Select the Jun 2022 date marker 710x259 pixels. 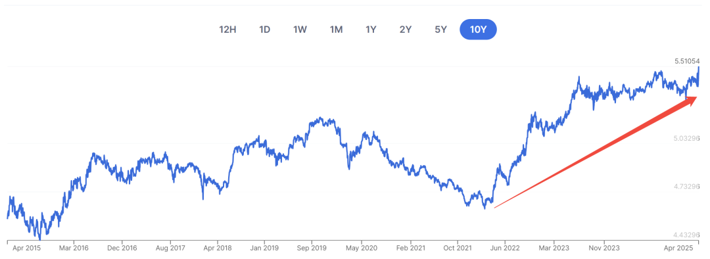(x=506, y=248)
